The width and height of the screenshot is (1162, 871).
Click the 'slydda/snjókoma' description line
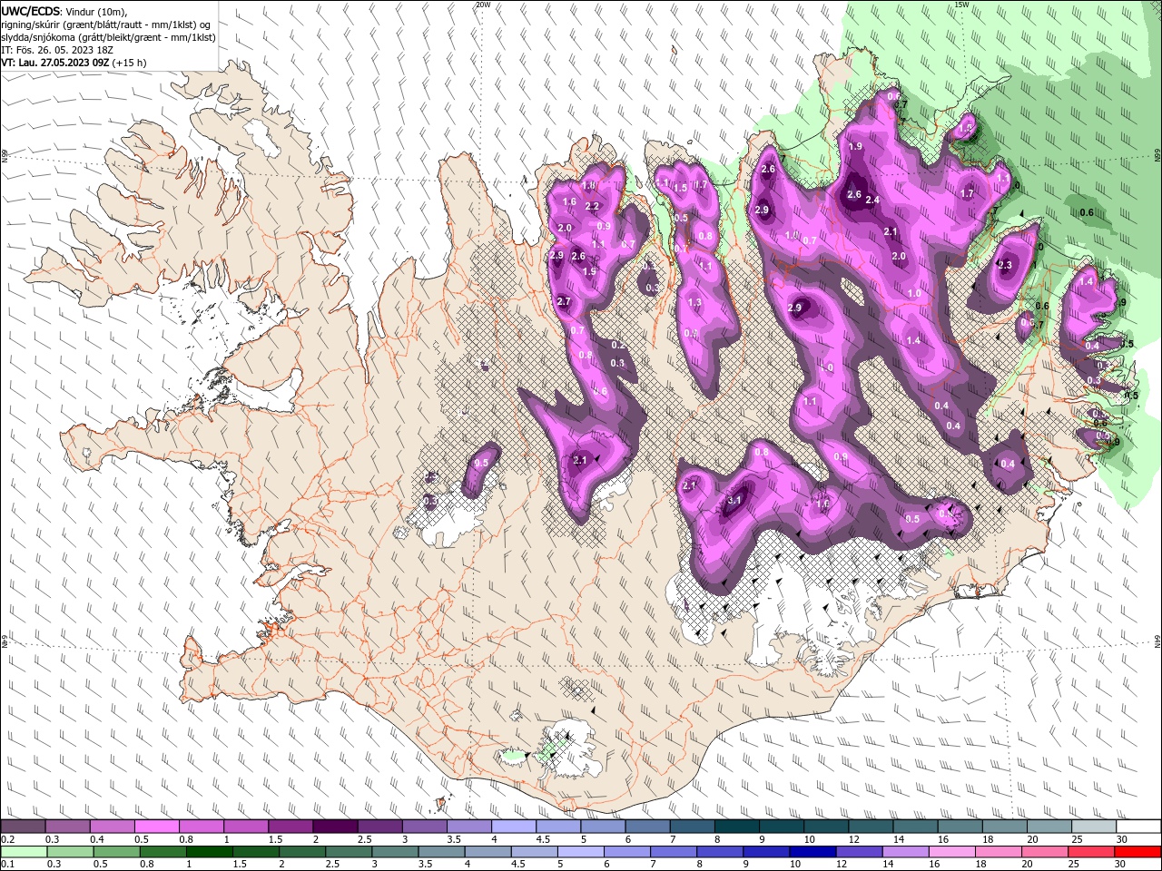[x=108, y=37]
